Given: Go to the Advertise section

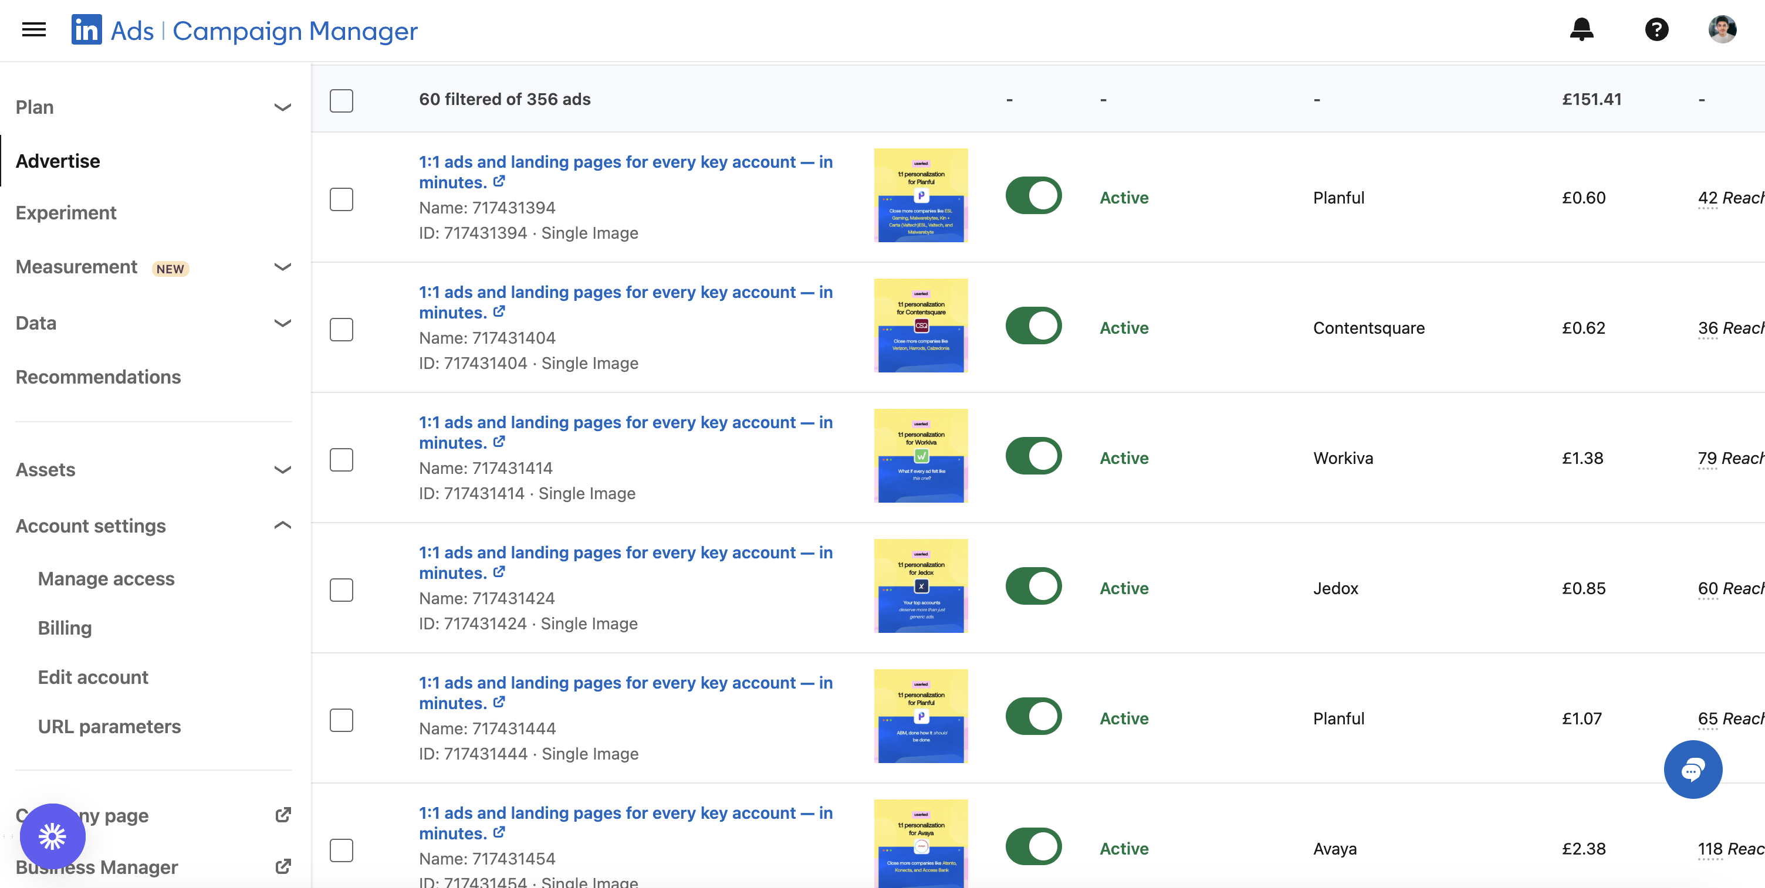Looking at the screenshot, I should click(58, 161).
